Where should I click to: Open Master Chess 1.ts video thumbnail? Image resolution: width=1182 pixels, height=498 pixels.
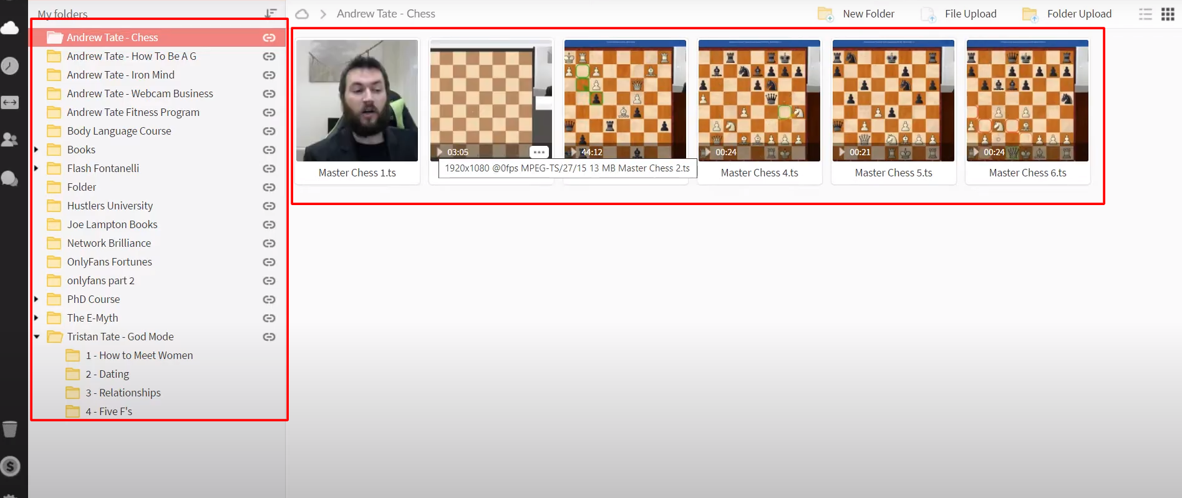[357, 100]
